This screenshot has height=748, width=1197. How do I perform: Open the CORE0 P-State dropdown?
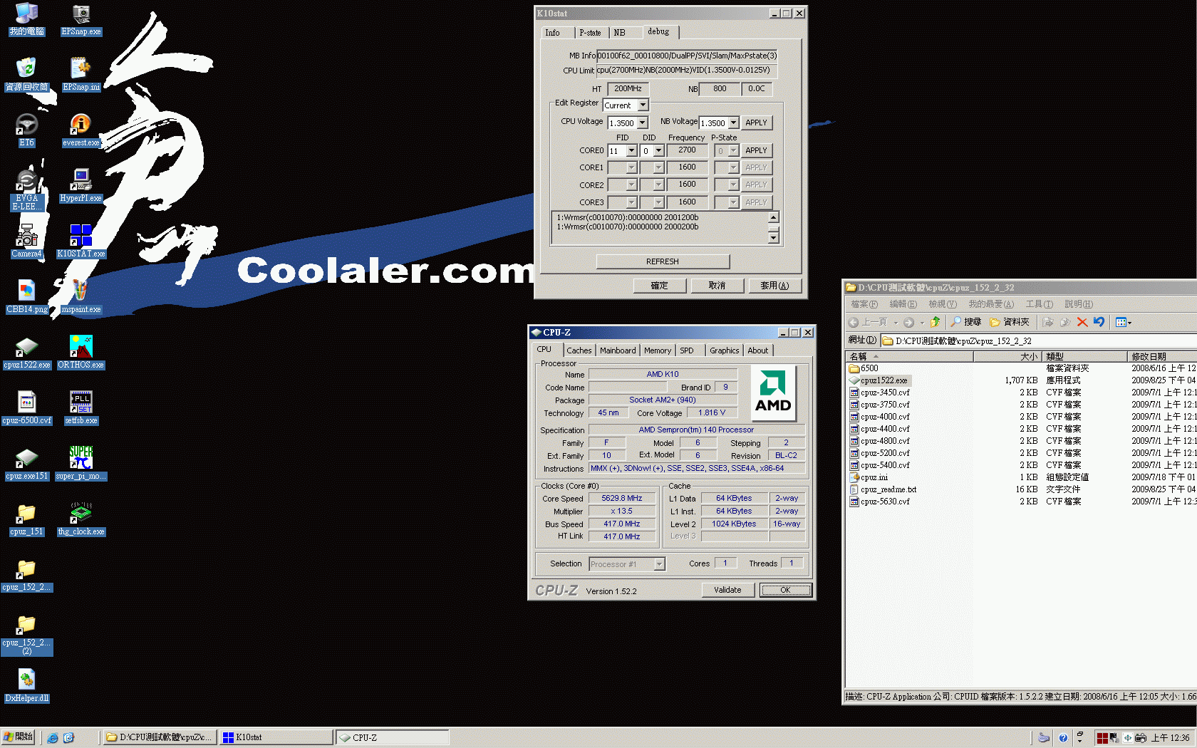click(733, 151)
